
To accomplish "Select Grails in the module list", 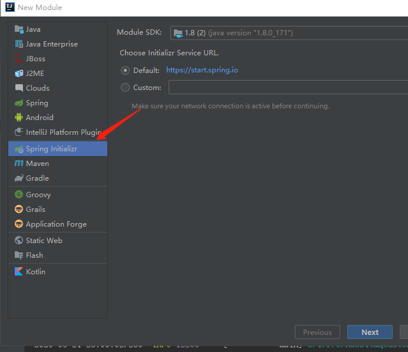I will [x=58, y=209].
